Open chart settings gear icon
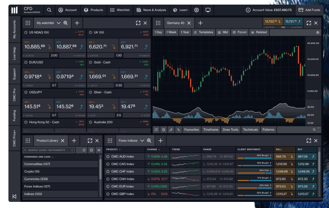The height and width of the screenshot is (208, 329). pyautogui.click(x=318, y=32)
